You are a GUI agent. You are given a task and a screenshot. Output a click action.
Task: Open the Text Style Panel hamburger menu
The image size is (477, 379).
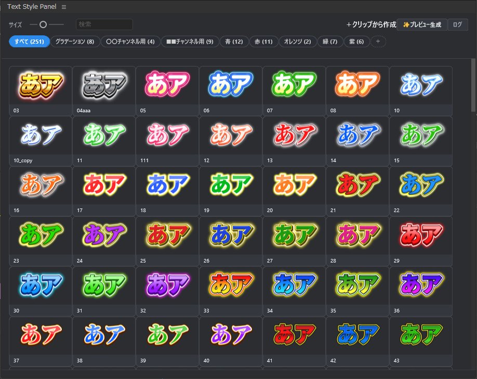(64, 7)
